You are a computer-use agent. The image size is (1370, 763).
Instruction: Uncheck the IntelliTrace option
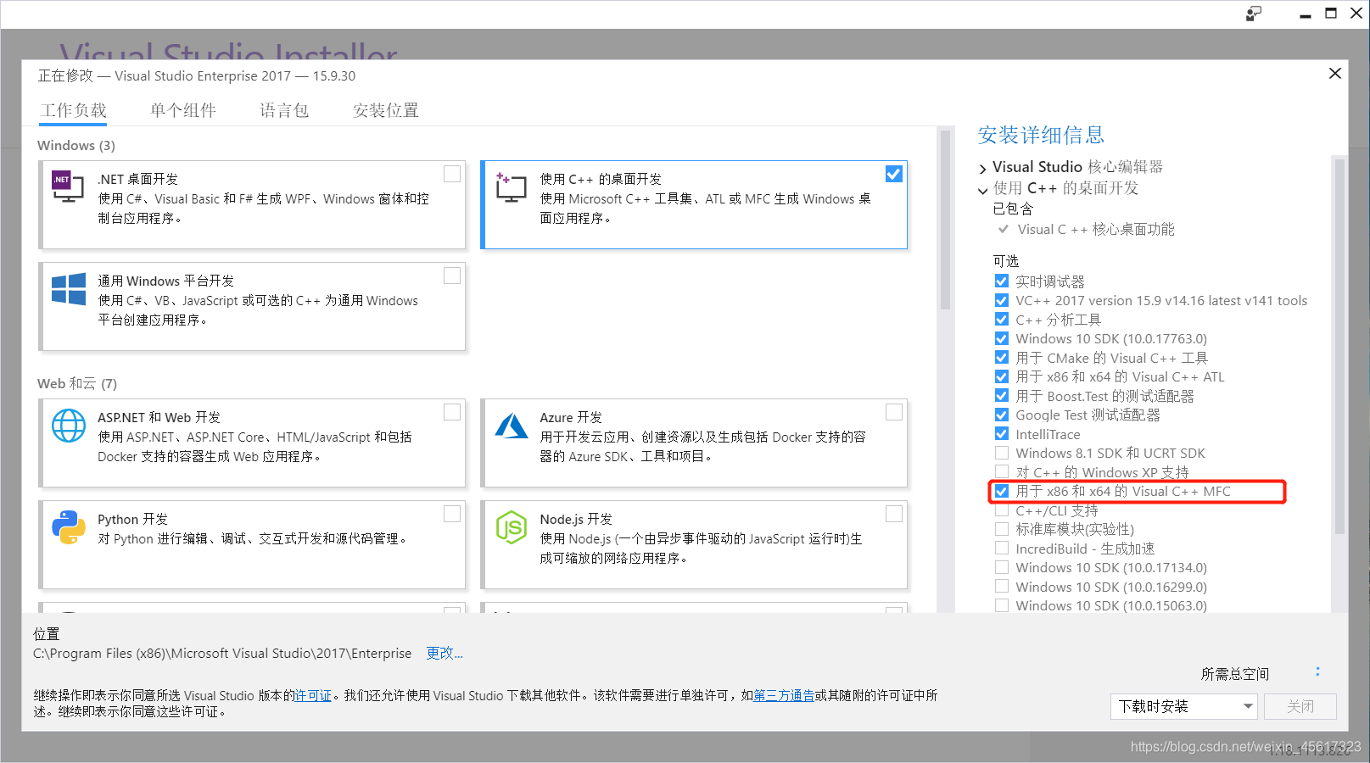(1002, 433)
